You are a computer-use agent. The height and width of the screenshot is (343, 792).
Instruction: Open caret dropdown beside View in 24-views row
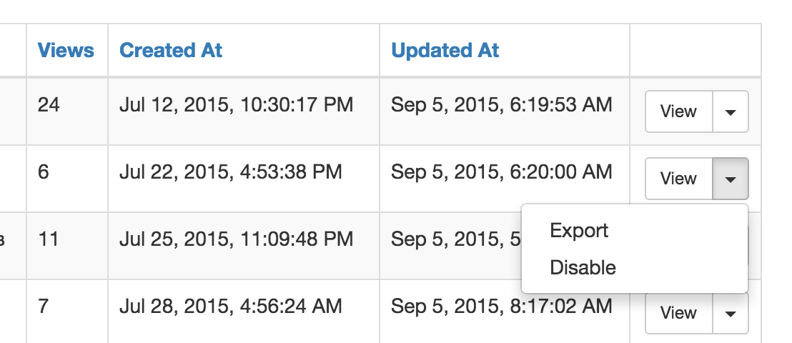731,111
